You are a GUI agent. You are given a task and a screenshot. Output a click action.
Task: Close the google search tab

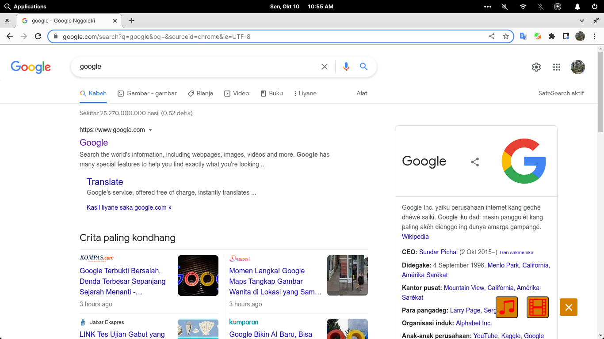click(x=115, y=21)
